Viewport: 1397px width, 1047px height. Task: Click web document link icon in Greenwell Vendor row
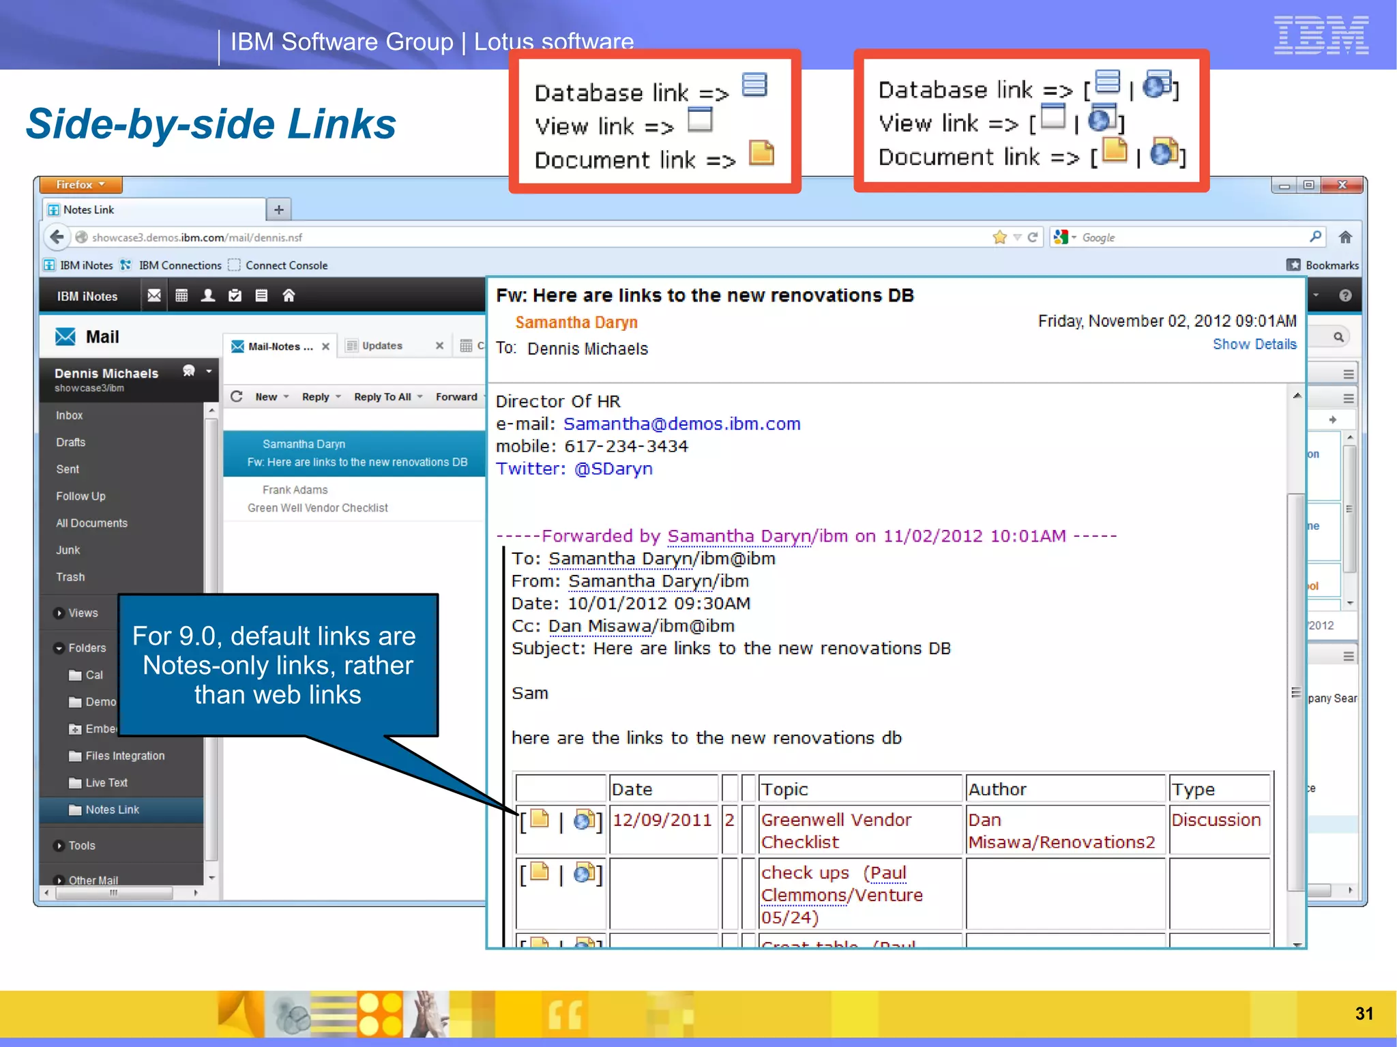584,819
